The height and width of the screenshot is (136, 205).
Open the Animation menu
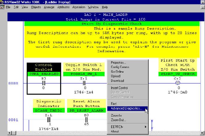(x=79, y=7)
